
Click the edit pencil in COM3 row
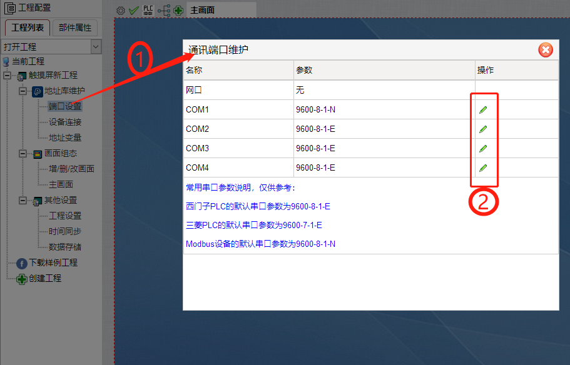point(482,149)
